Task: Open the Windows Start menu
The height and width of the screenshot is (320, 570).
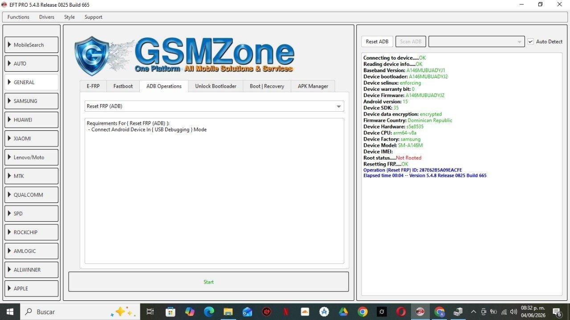Action: pos(10,312)
